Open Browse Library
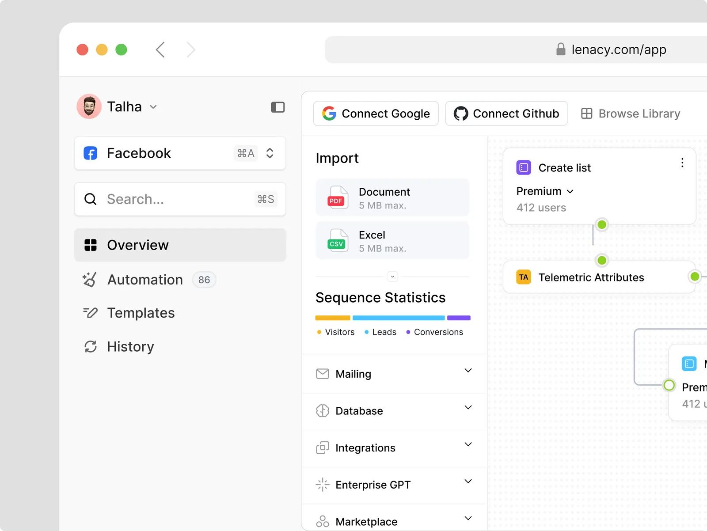This screenshot has height=531, width=707. (x=631, y=114)
